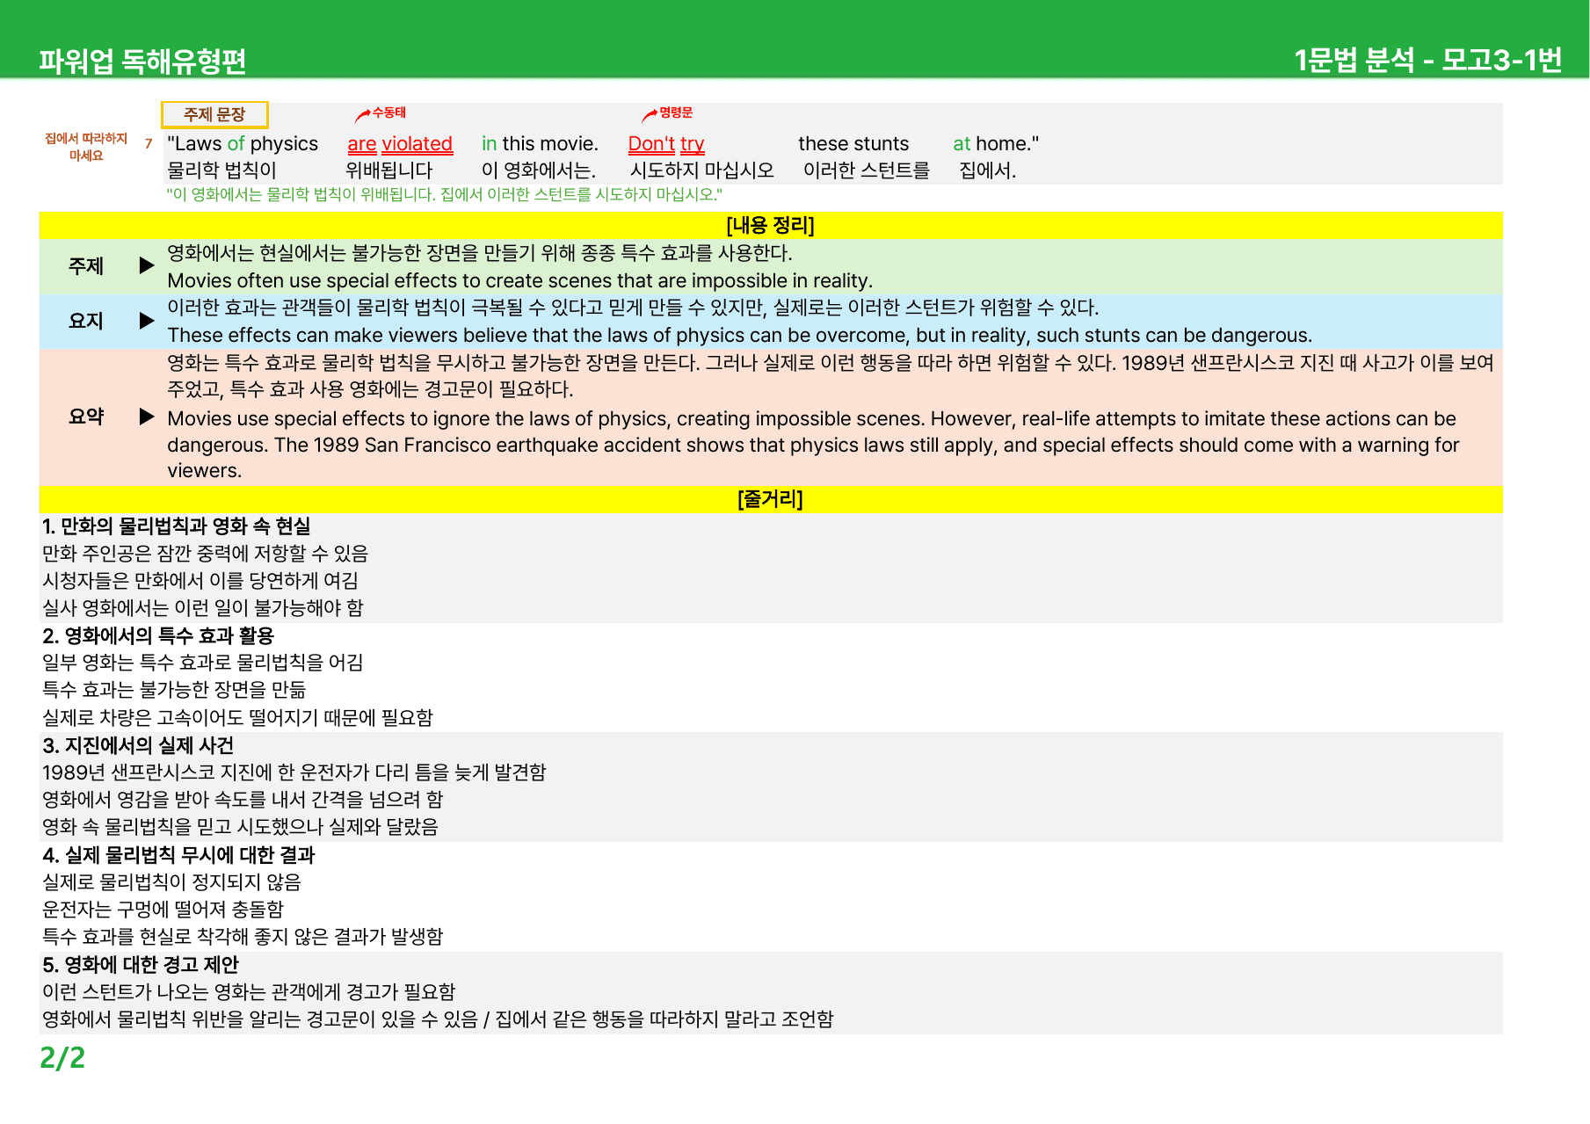1590x1124 pixels.
Task: Click heading 2. 영화에서의 특수 효과 활용
Action: [x=158, y=635]
